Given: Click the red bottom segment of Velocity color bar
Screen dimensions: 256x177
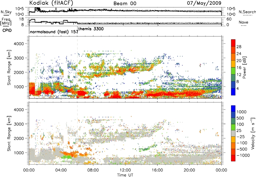Looking at the screenshot, I should click(233, 158).
